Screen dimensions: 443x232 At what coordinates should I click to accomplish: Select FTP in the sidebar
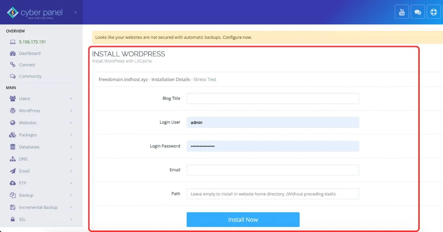[x=23, y=183]
